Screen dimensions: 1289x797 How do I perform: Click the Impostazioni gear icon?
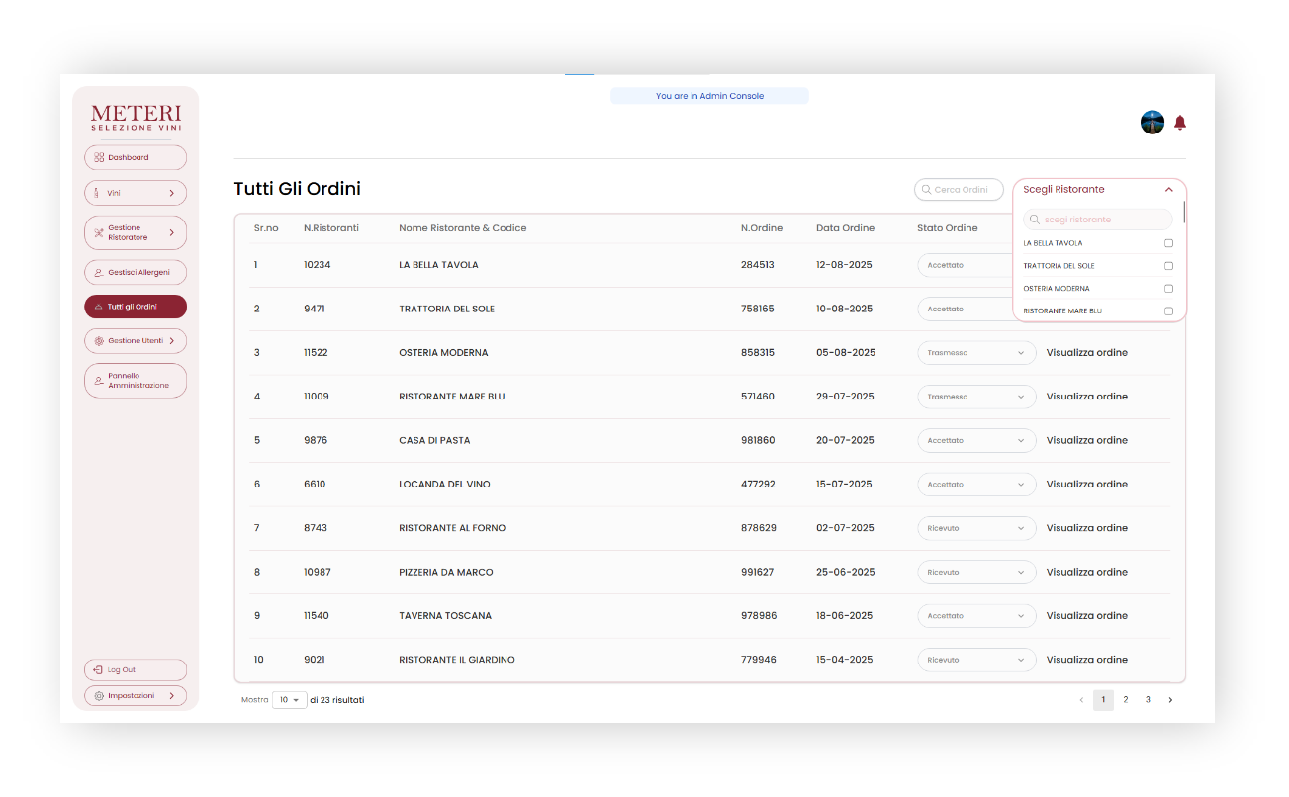(99, 696)
